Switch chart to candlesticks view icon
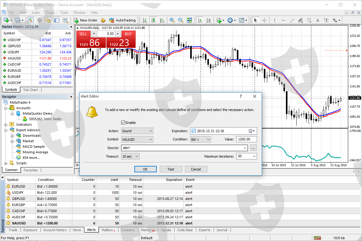Screen dimensions: 362x241 153,20
